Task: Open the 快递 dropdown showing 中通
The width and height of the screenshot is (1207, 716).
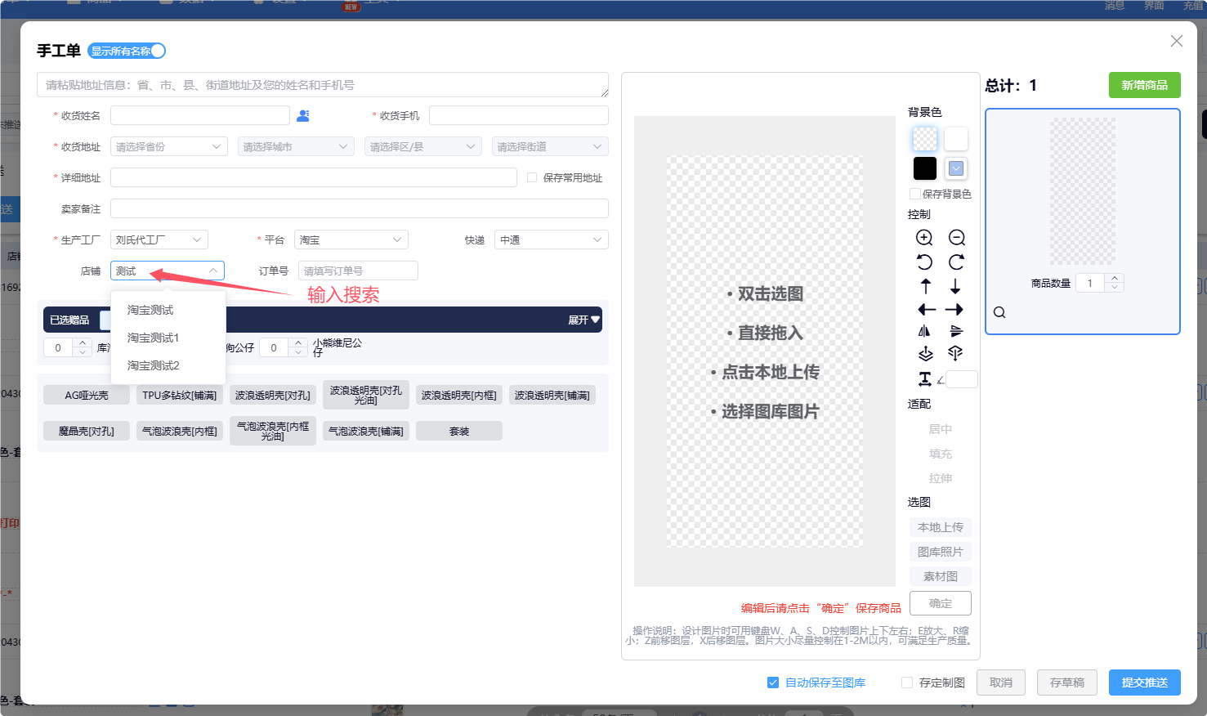Action: click(551, 239)
